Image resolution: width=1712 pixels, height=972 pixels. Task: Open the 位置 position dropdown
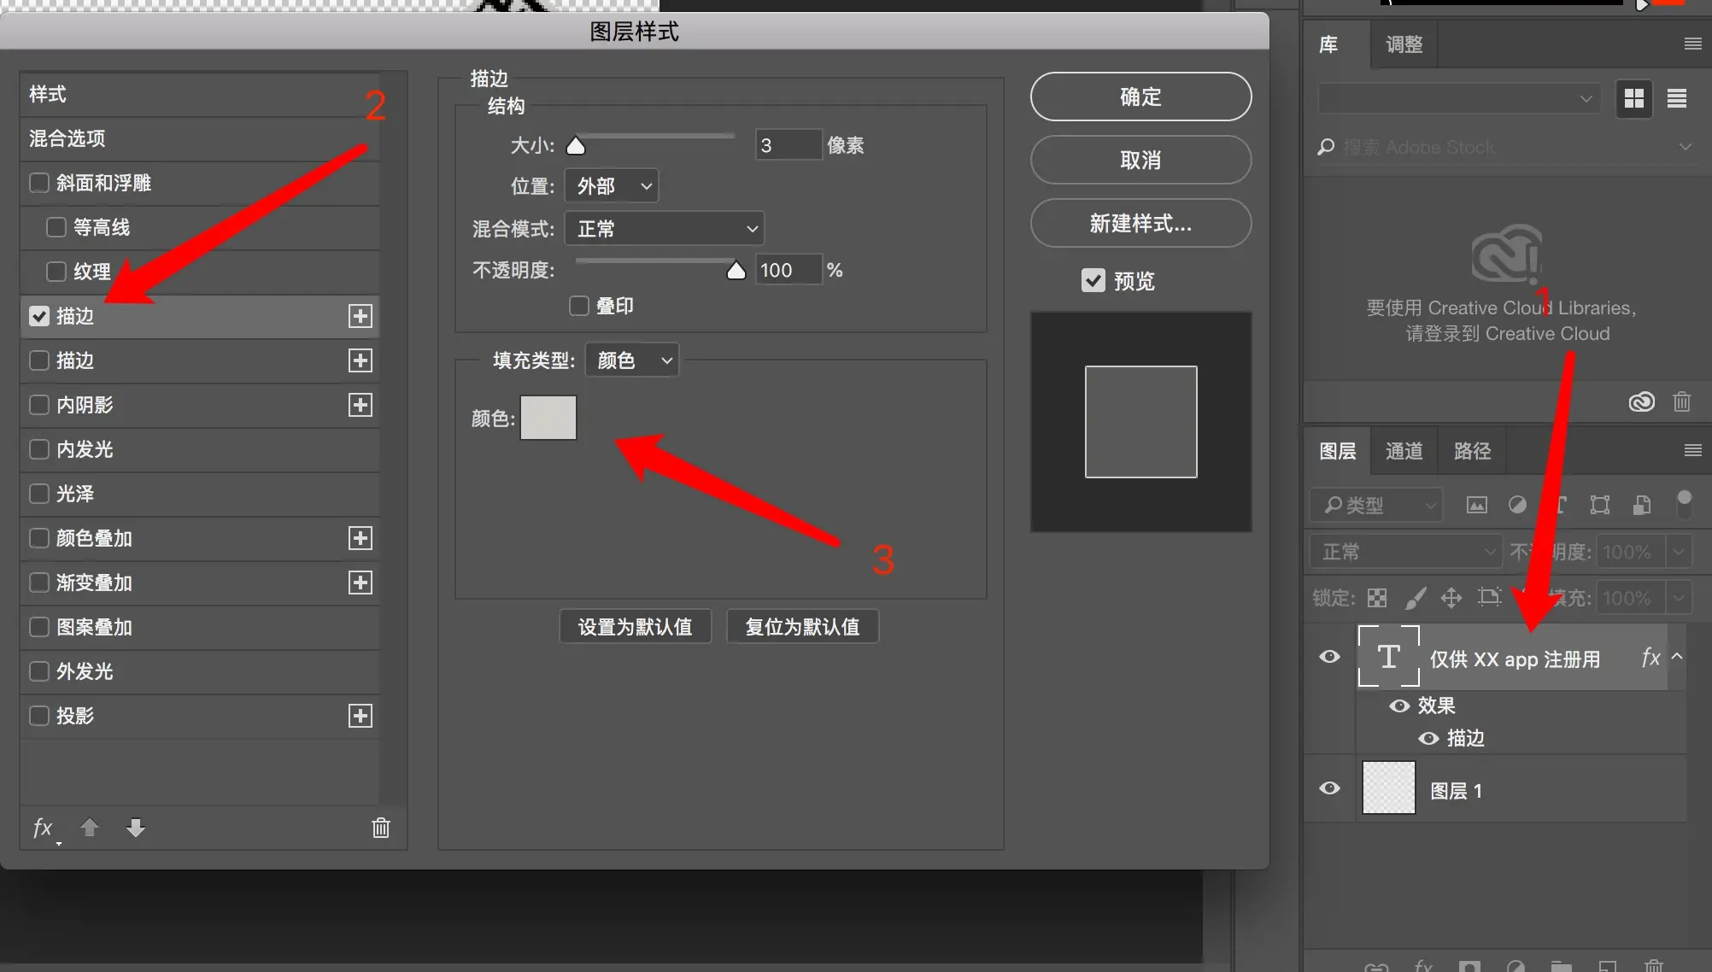tap(612, 186)
